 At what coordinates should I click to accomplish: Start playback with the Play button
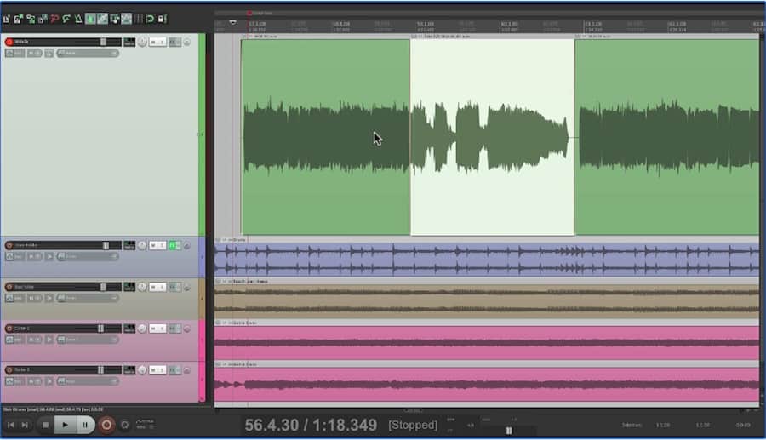(x=65, y=425)
